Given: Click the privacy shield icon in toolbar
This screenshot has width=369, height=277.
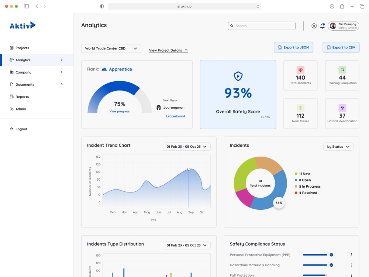Looking at the screenshot, I should [102, 6].
